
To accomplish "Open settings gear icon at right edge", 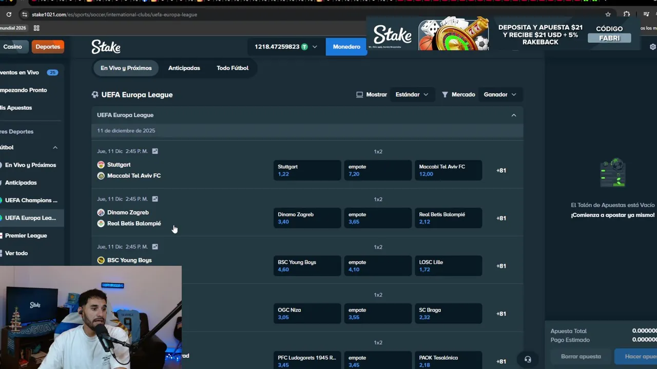I will coord(653,47).
